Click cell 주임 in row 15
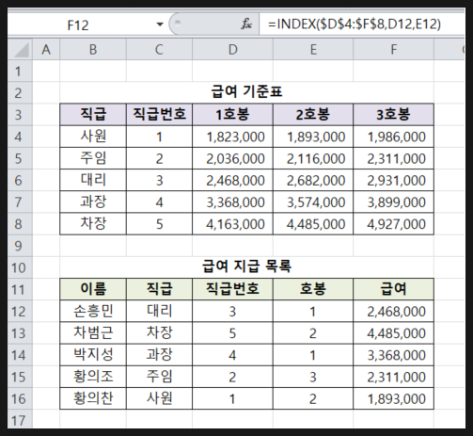Viewport: 473px width, 436px height. point(159,377)
